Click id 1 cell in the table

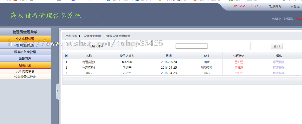point(66,62)
